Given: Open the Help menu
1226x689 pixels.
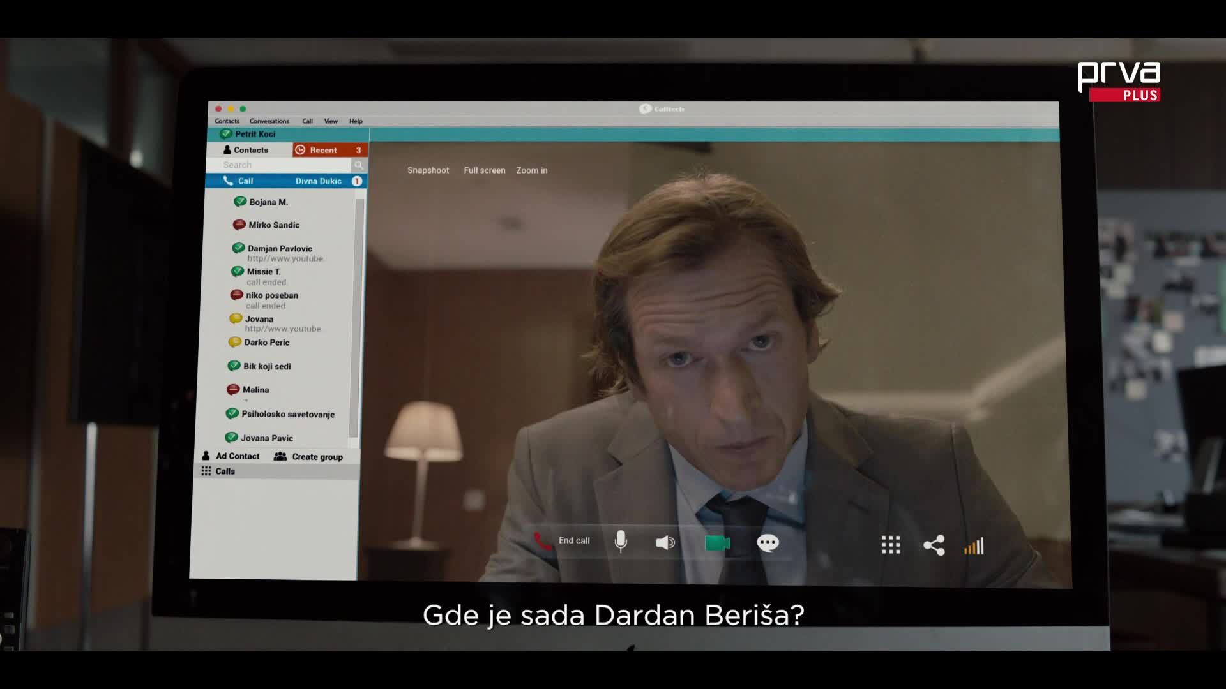Looking at the screenshot, I should 356,121.
